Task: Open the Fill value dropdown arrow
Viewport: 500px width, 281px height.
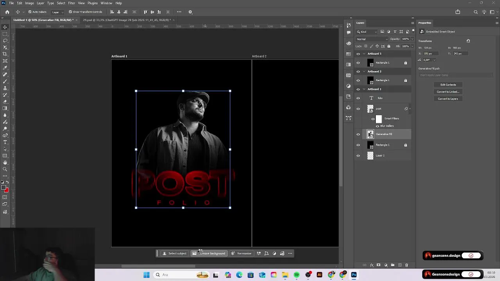Action: point(412,46)
